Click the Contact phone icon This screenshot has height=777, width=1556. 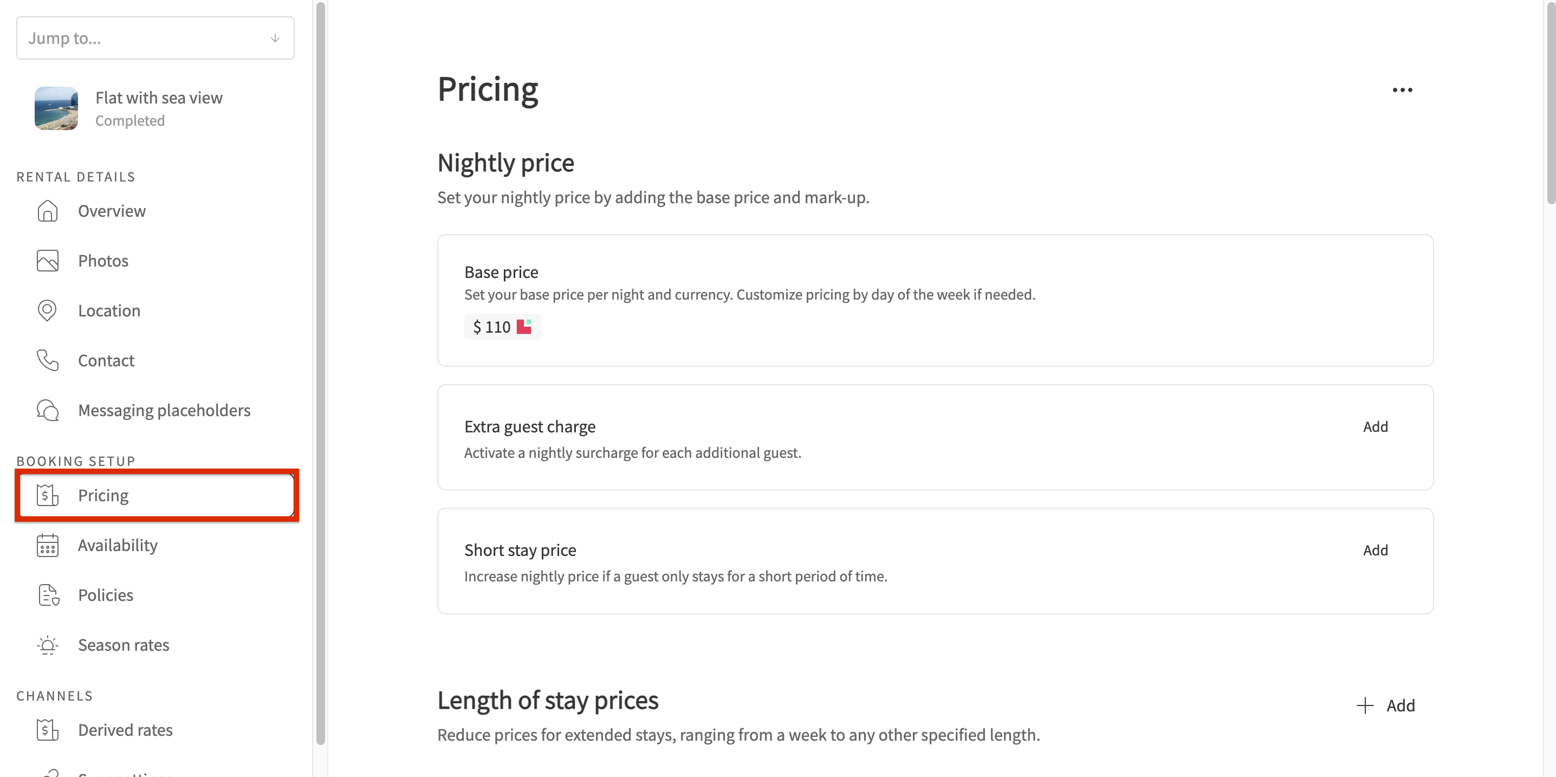point(47,360)
